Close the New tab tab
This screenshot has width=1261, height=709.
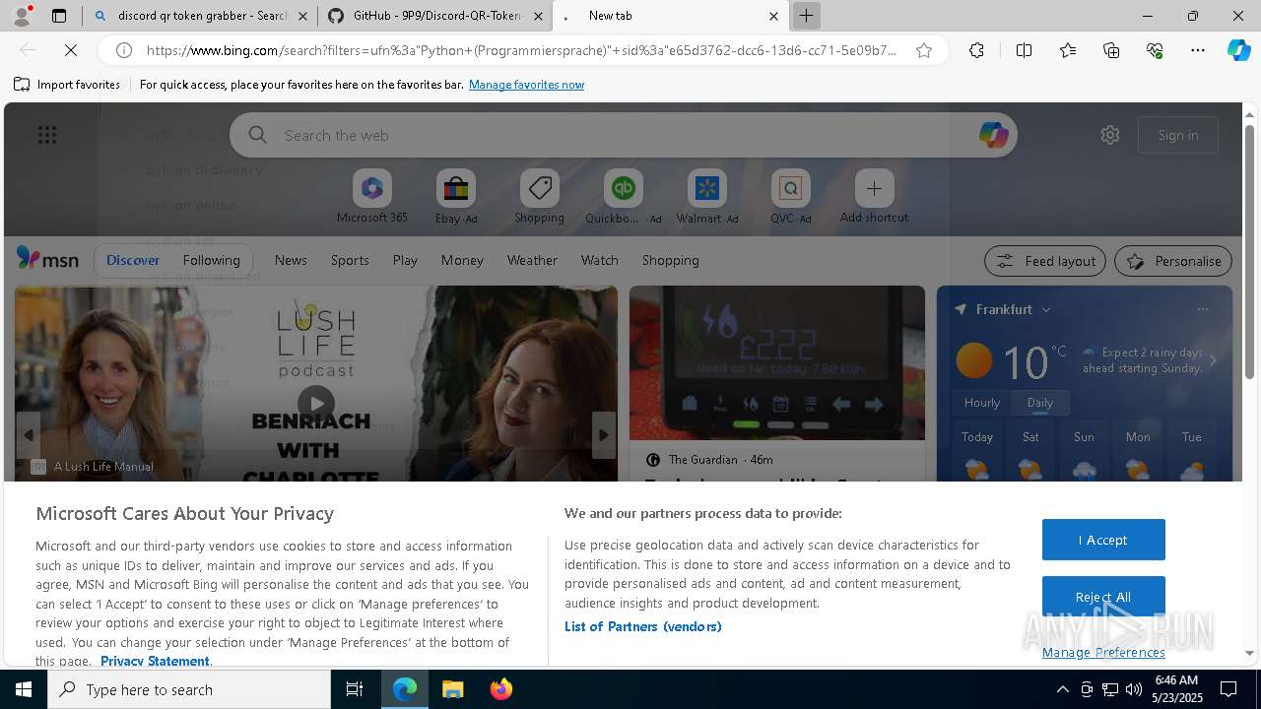773,16
